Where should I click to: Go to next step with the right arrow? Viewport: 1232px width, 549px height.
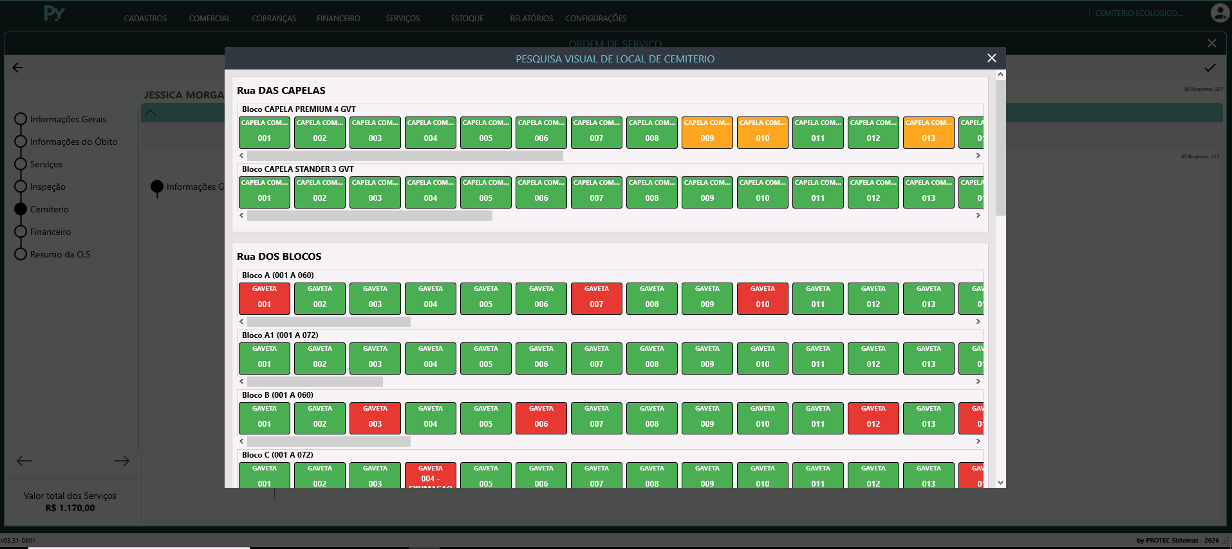122,460
